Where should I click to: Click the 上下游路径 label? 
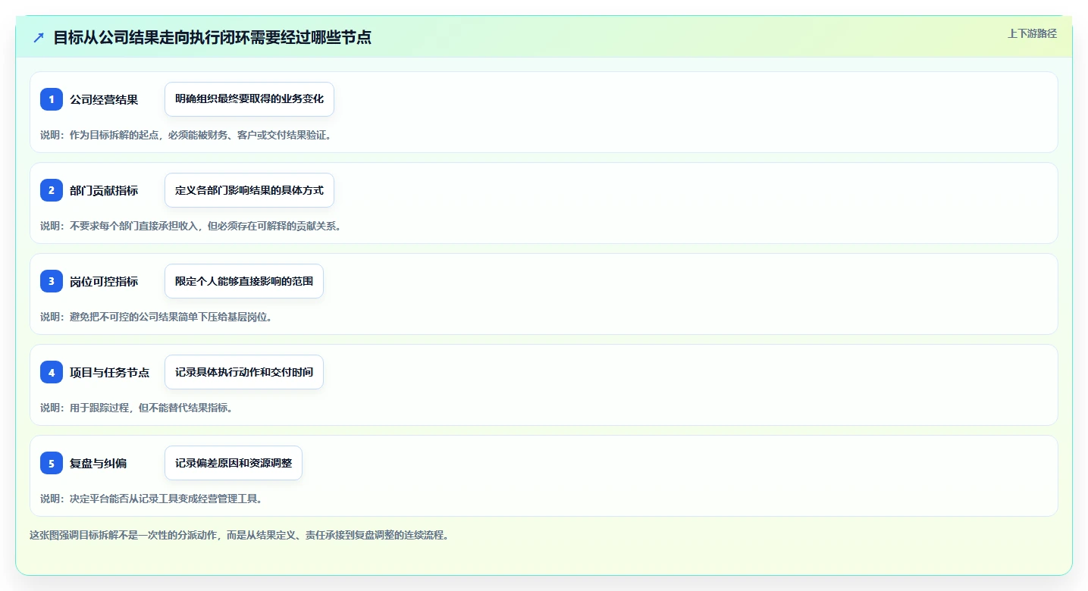coord(1032,33)
